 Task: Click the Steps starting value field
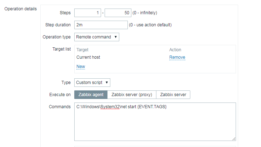[88, 13]
